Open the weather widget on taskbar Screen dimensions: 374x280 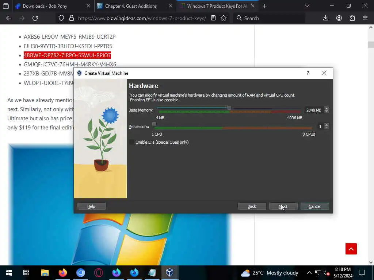click(270, 273)
